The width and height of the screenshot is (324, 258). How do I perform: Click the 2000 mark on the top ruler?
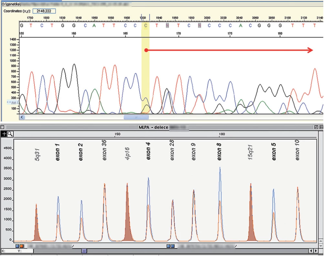(207, 18)
